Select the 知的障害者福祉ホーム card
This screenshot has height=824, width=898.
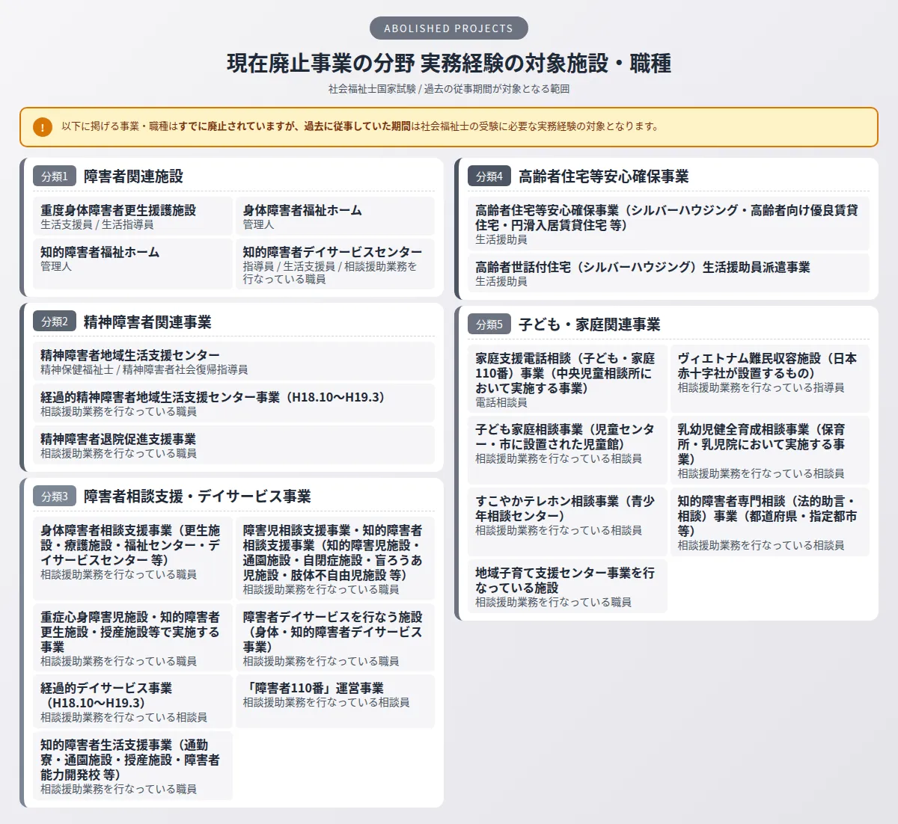(132, 263)
